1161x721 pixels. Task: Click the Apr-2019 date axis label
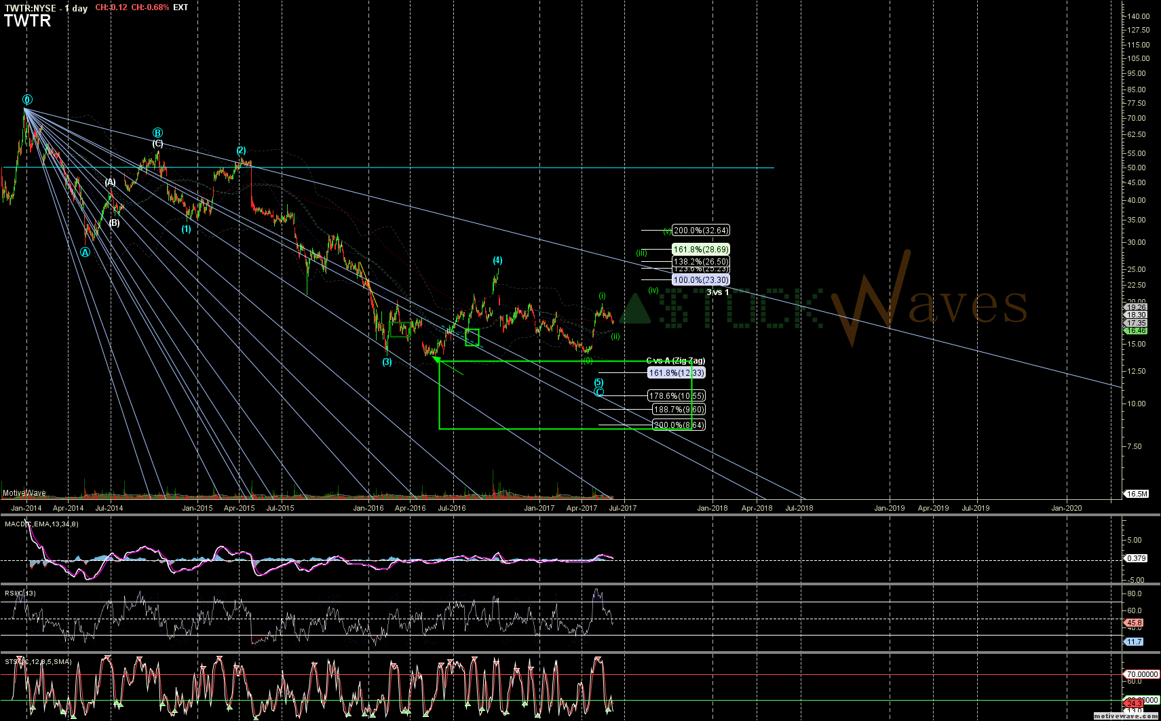[x=934, y=508]
